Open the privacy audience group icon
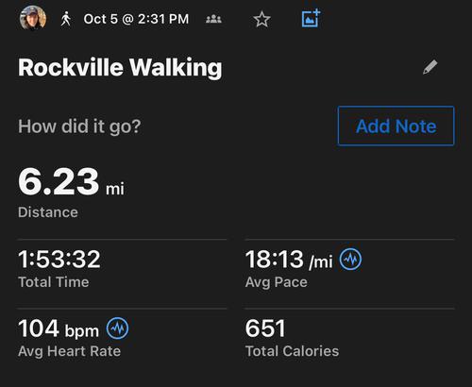The width and height of the screenshot is (472, 387). pyautogui.click(x=213, y=19)
